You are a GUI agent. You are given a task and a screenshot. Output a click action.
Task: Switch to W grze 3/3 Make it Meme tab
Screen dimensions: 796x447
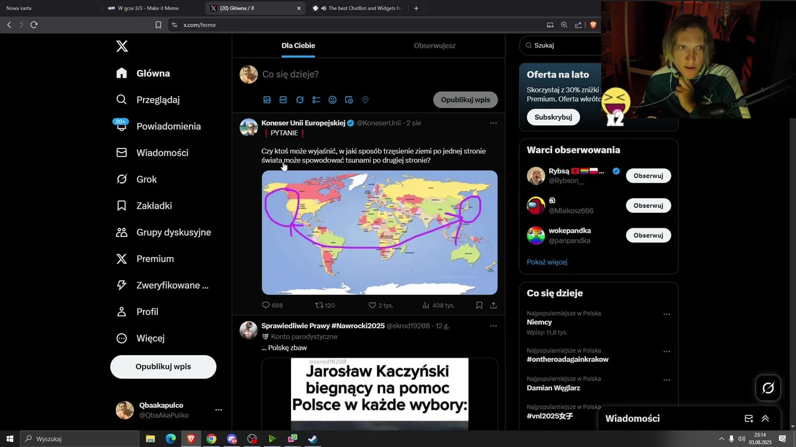(x=152, y=8)
